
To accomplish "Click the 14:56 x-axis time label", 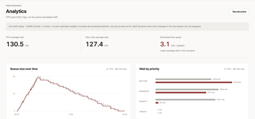I will click(x=124, y=114).
